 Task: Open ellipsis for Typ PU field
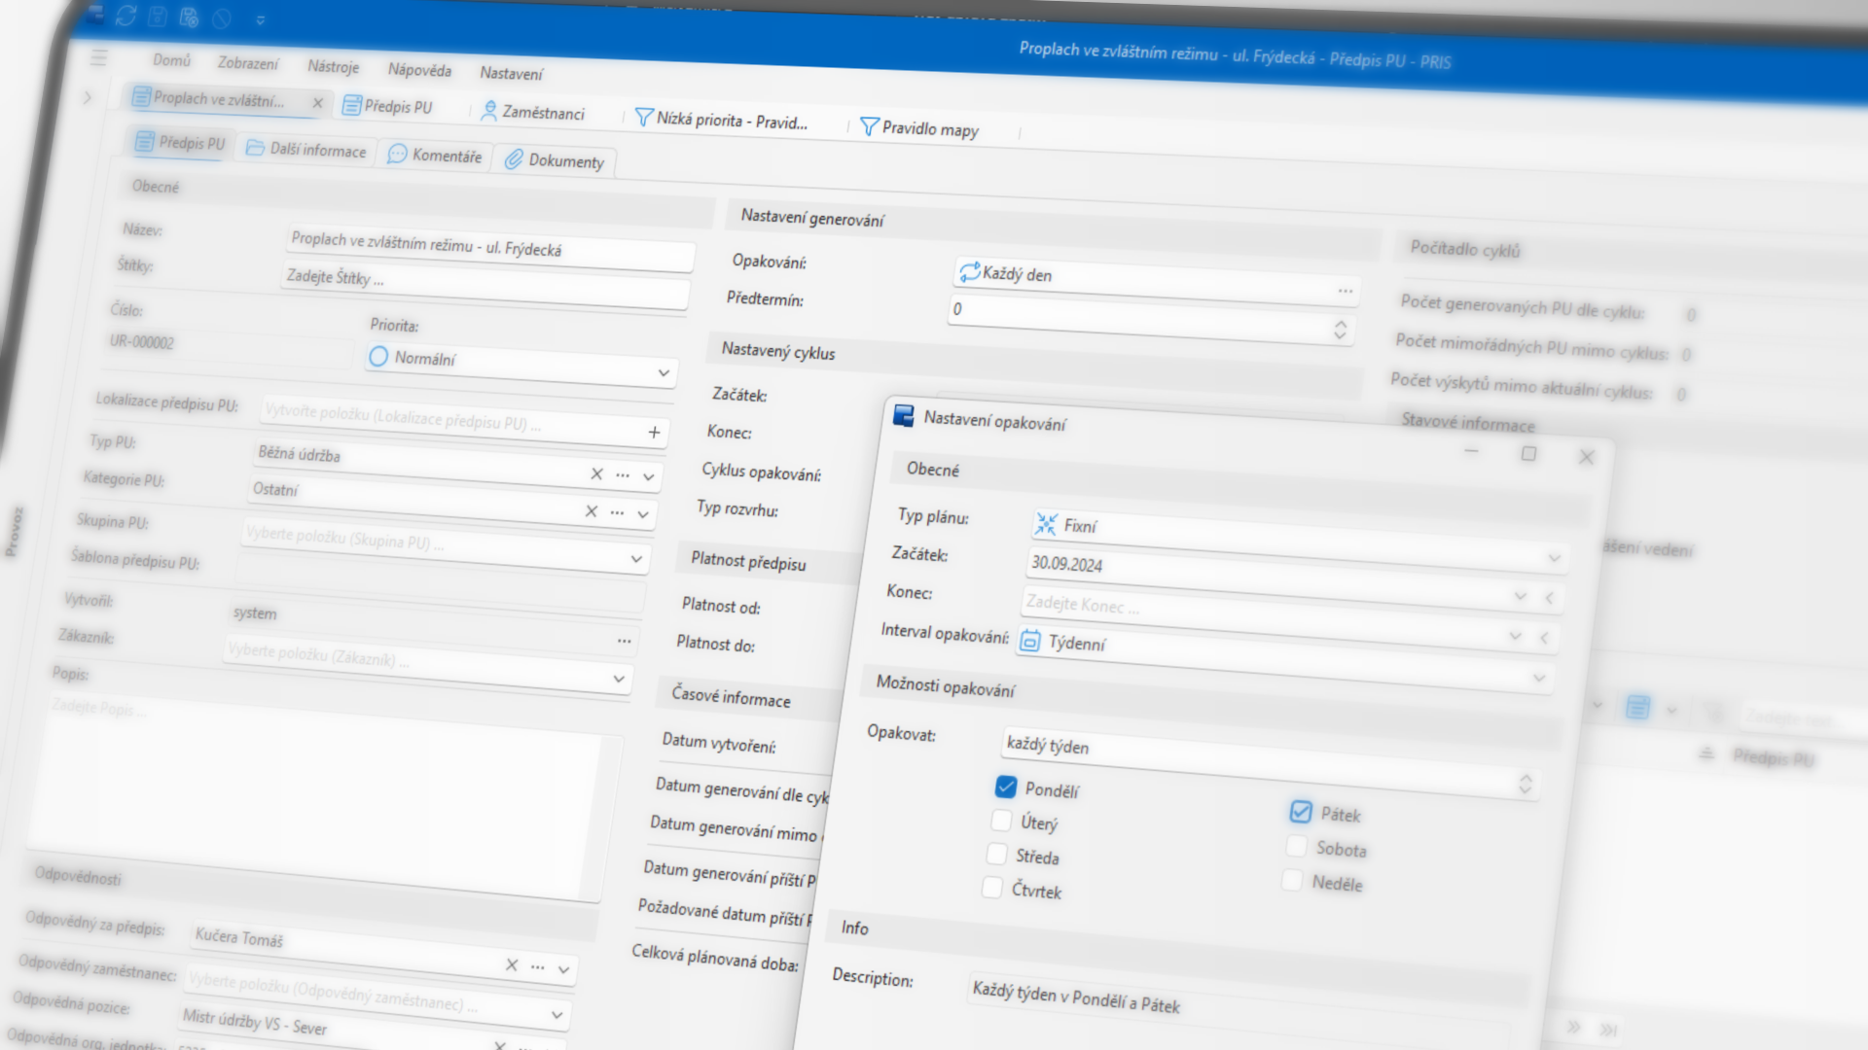coord(623,475)
